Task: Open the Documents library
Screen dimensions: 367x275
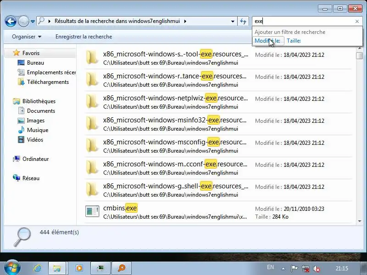Action: point(41,111)
